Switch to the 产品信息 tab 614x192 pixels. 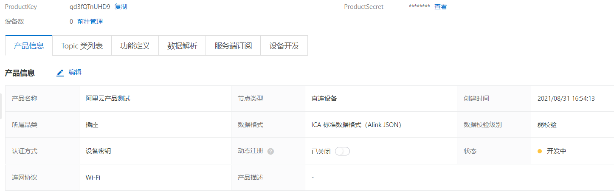click(29, 46)
